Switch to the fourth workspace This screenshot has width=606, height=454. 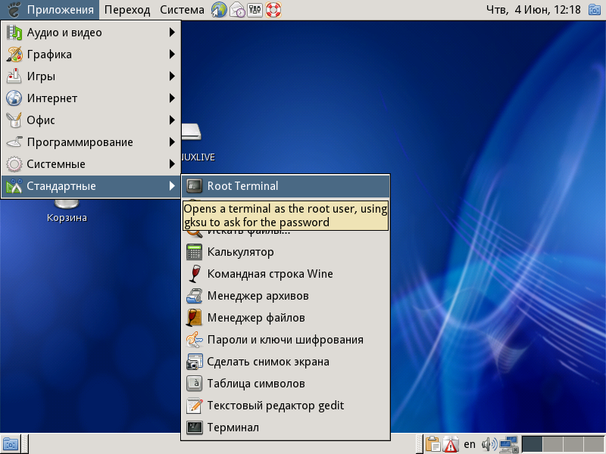(x=594, y=444)
